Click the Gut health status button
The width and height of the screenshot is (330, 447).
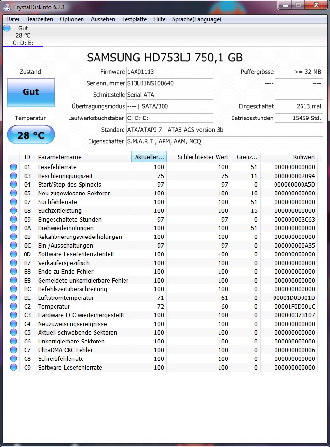pos(31,93)
